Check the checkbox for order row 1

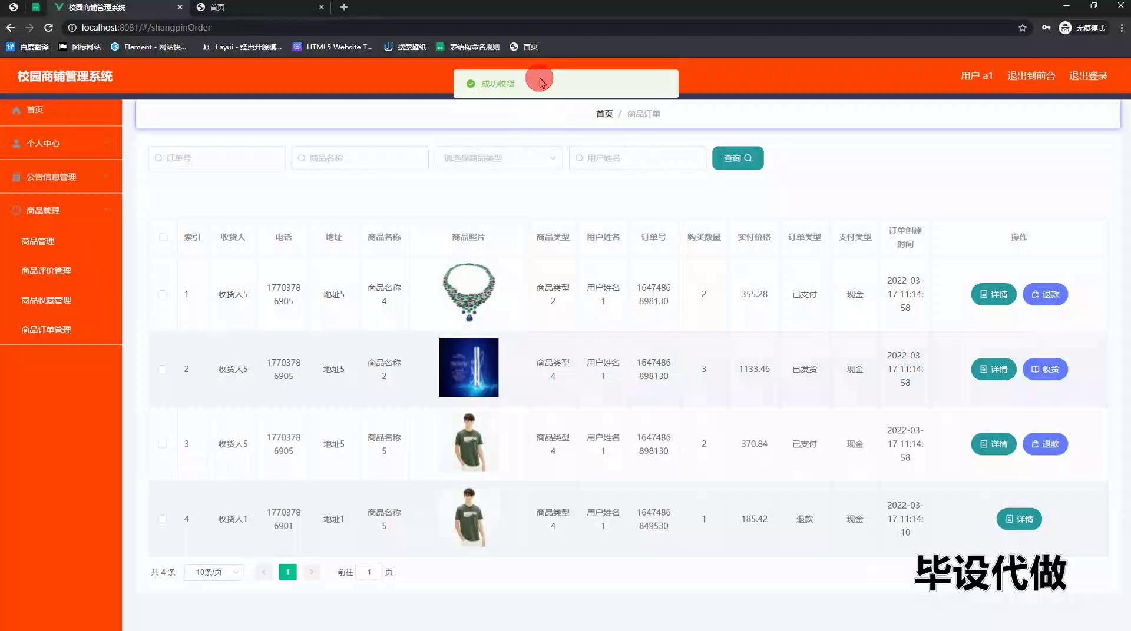(162, 294)
